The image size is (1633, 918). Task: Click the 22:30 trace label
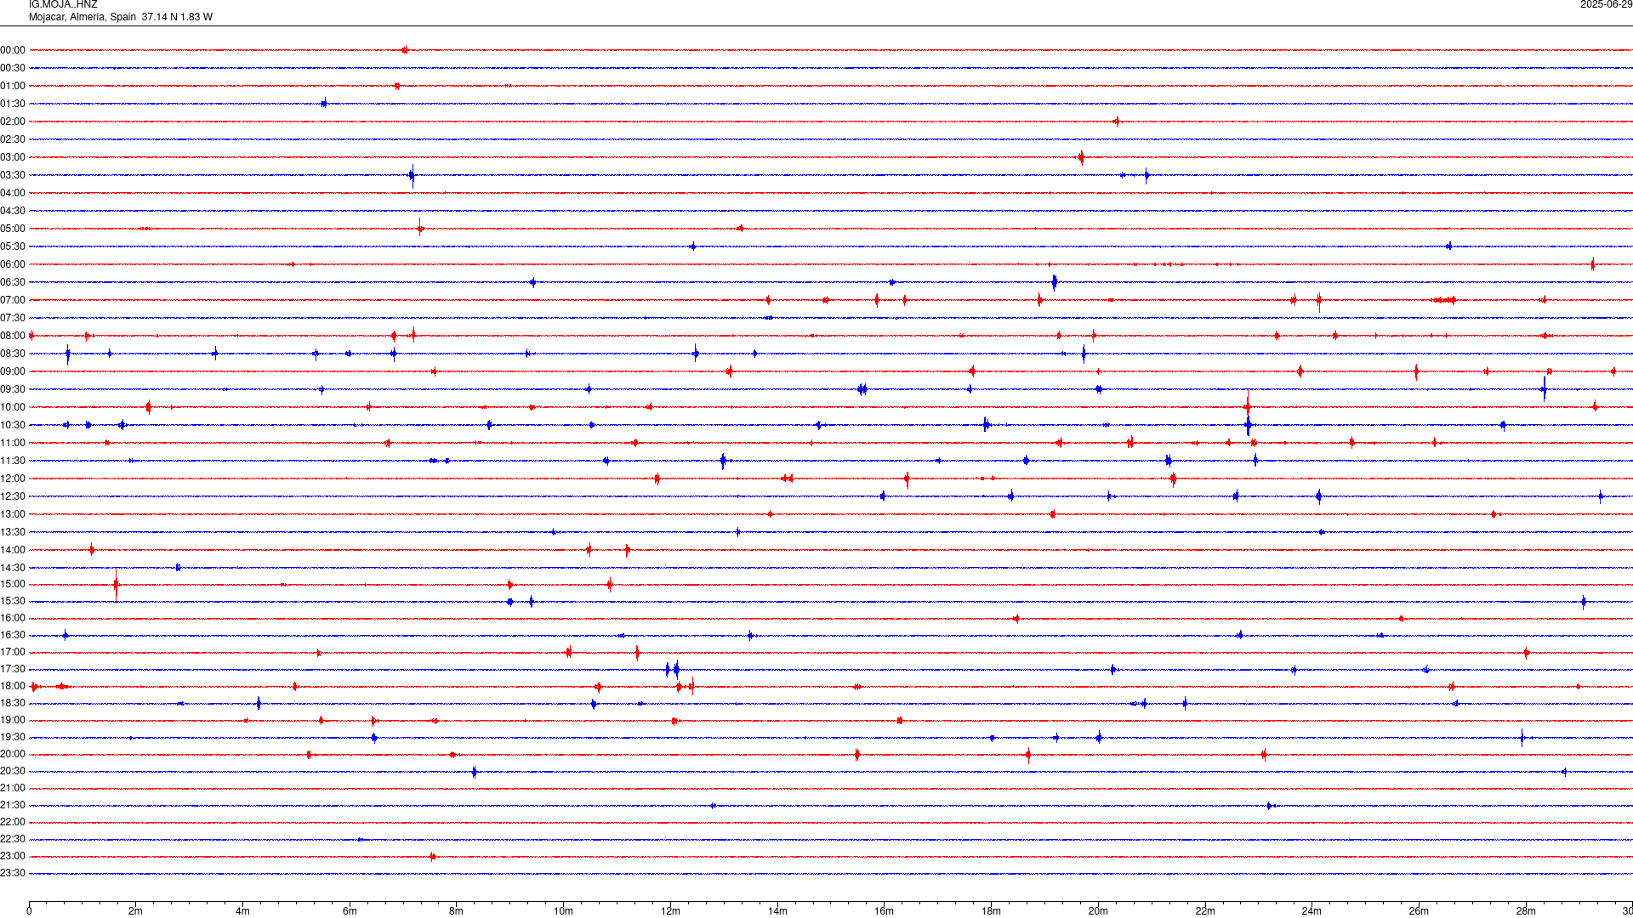(x=13, y=839)
